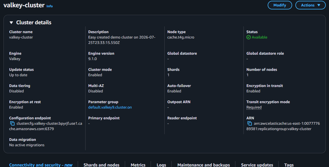Image resolution: width=329 pixels, height=167 pixels.
Task: Select the engine version 9.1.0
Action: point(93,59)
